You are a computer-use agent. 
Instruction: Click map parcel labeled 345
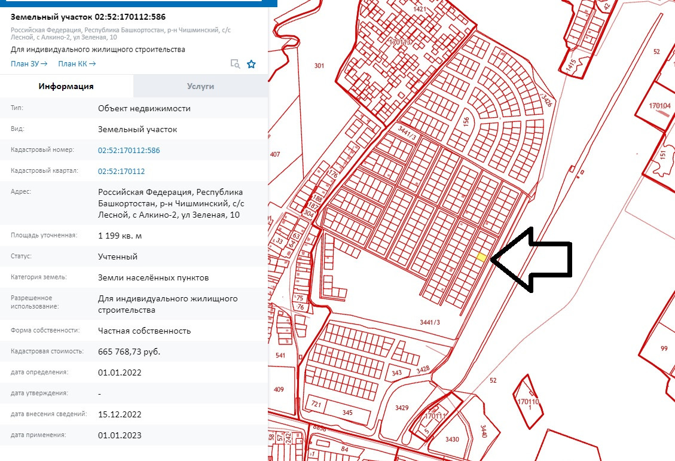pyautogui.click(x=347, y=413)
